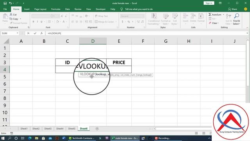Open the Windows Start menu

pos(3,138)
